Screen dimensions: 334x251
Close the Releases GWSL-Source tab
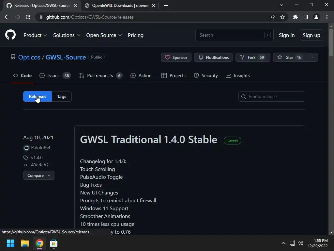(x=76, y=6)
